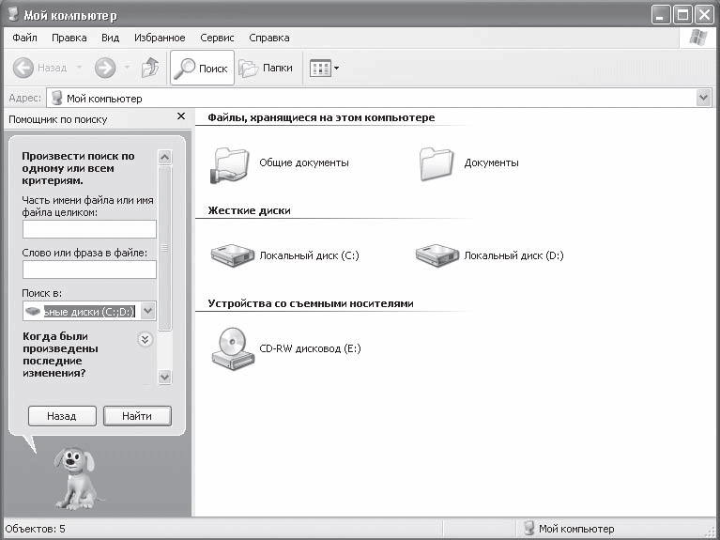This screenshot has height=540, width=720.
Task: Click the Локальный диск (D:) label
Action: pyautogui.click(x=513, y=255)
